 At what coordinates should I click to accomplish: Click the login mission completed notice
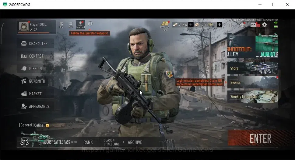tap(200, 82)
